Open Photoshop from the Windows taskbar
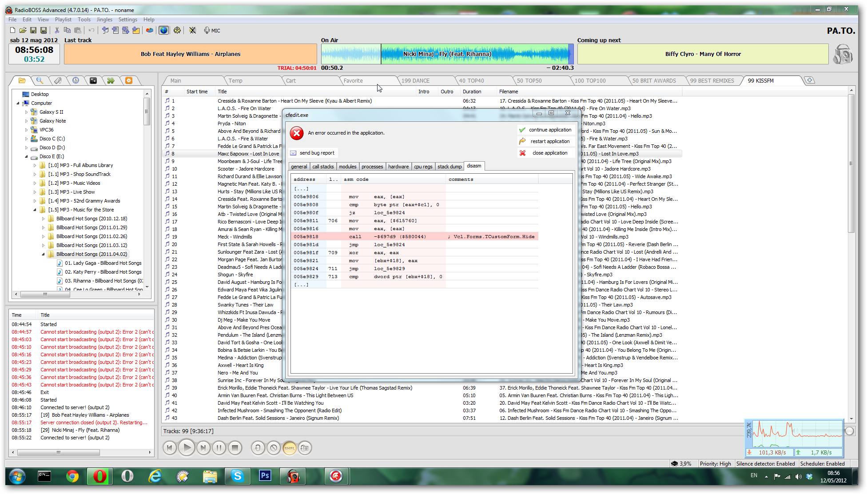Viewport: 867px width, 494px height. tap(265, 476)
